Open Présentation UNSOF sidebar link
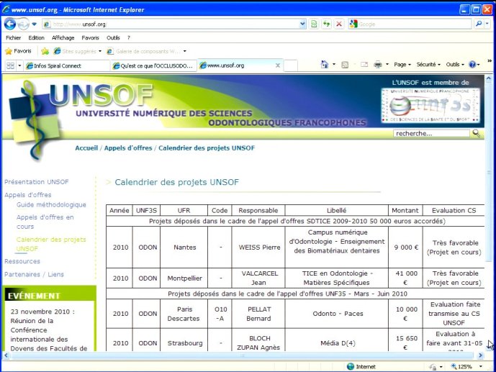496x372 pixels. (x=37, y=182)
